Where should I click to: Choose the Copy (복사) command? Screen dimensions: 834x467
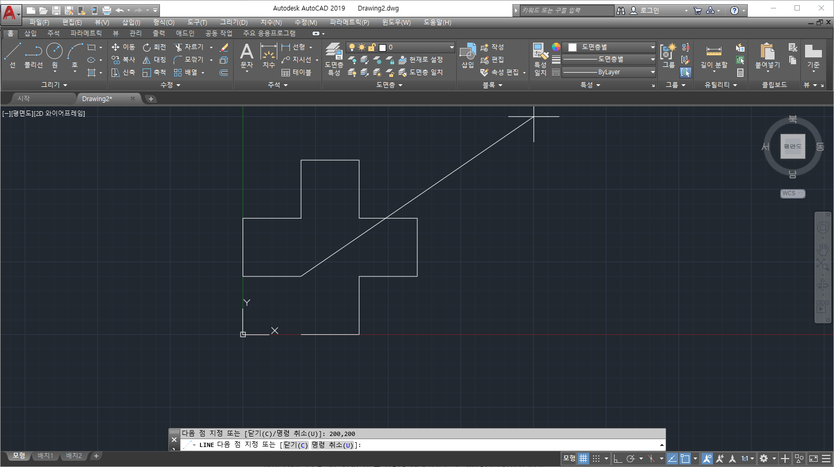(123, 59)
